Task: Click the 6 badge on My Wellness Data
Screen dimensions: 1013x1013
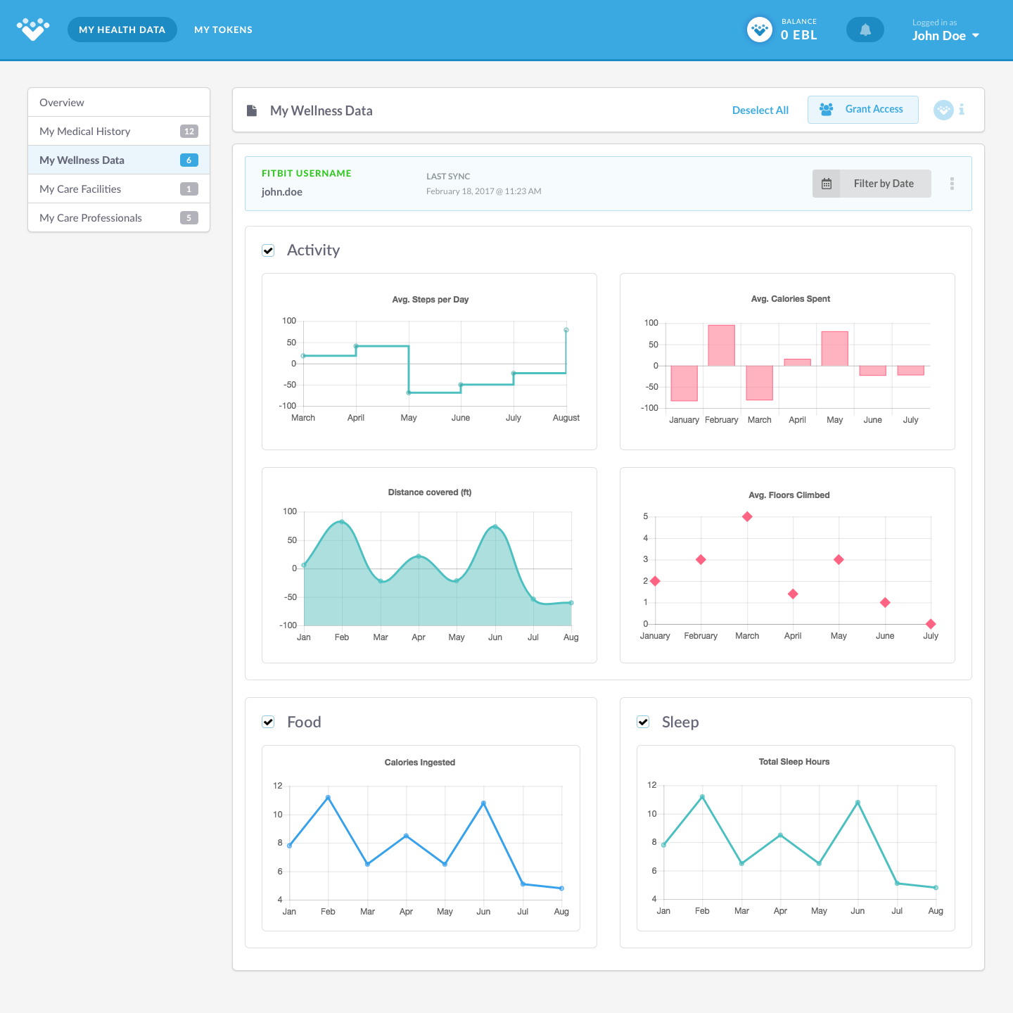Action: click(x=189, y=160)
